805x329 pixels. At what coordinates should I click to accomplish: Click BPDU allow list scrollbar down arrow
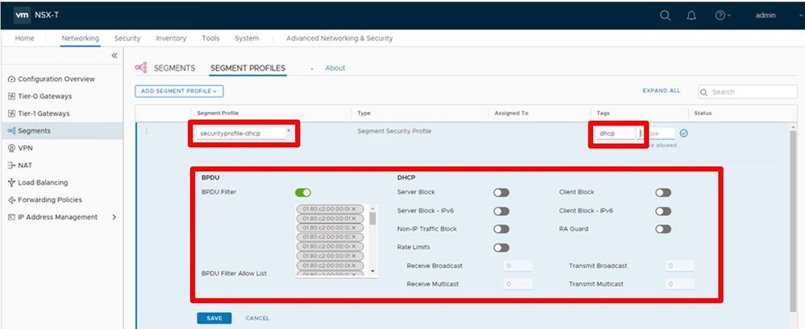tap(373, 272)
